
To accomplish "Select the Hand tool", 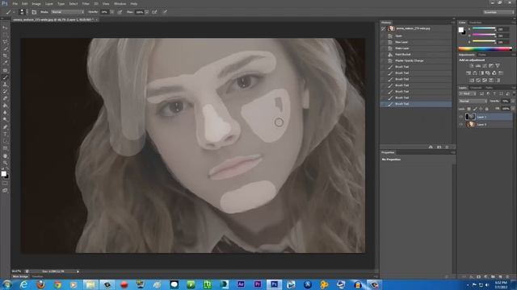I will tap(5, 155).
